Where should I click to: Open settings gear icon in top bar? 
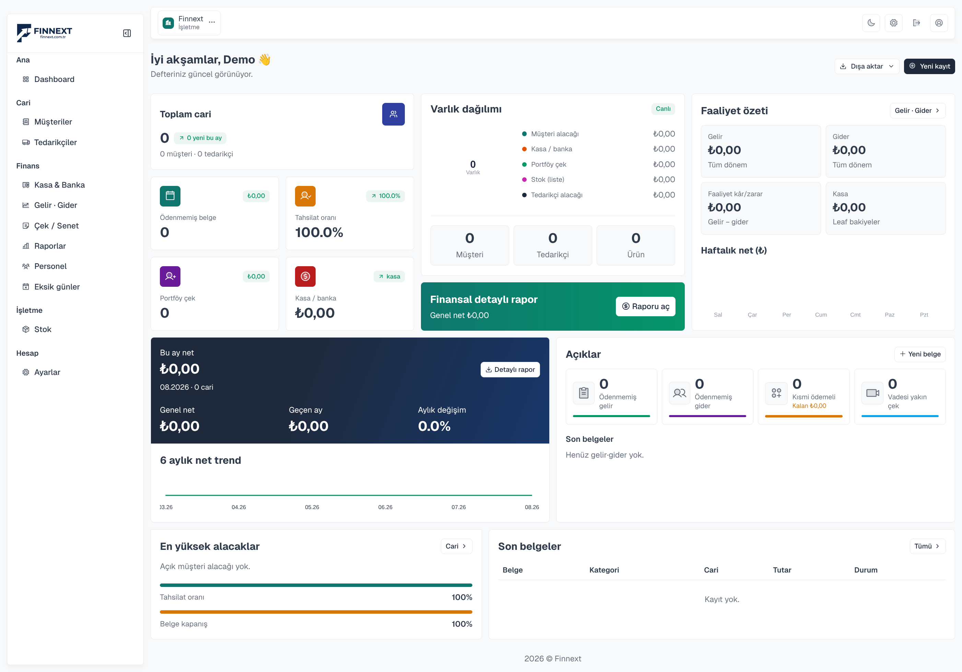coord(894,23)
